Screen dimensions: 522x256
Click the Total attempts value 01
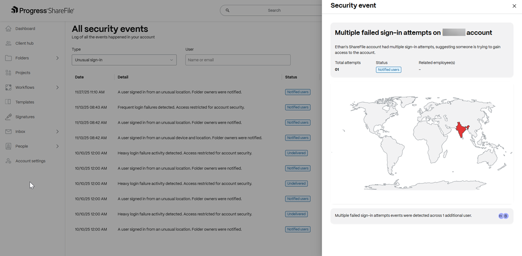point(337,70)
